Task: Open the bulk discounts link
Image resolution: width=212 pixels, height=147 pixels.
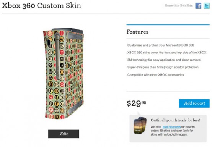Action: [171, 127]
